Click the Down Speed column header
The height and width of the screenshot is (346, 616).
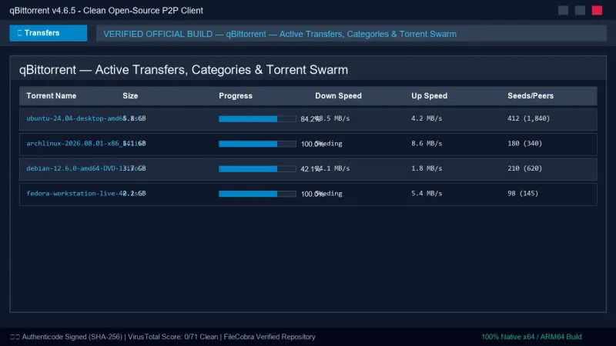click(x=338, y=95)
